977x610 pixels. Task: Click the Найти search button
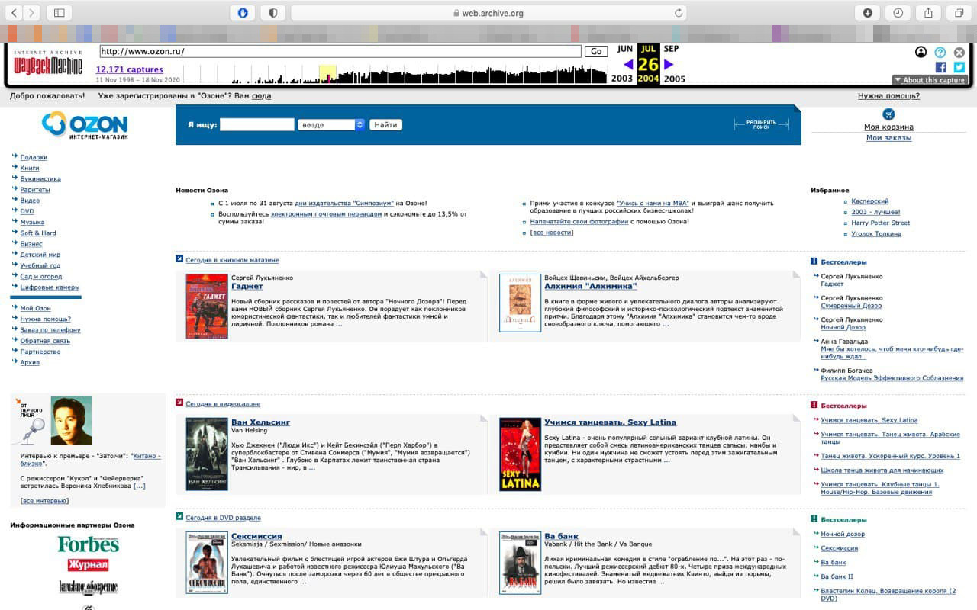tap(385, 124)
